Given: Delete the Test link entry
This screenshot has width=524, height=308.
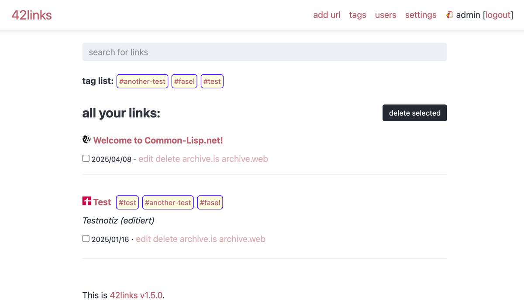Looking at the screenshot, I should point(165,239).
